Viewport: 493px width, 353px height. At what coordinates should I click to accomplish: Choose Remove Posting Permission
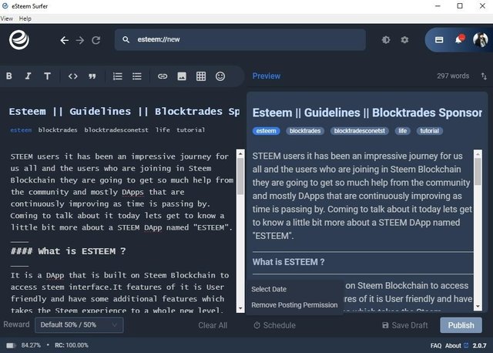click(x=294, y=305)
